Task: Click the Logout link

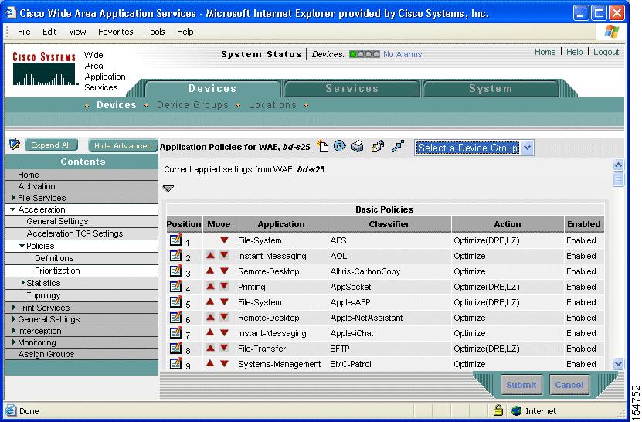Action: pos(606,52)
